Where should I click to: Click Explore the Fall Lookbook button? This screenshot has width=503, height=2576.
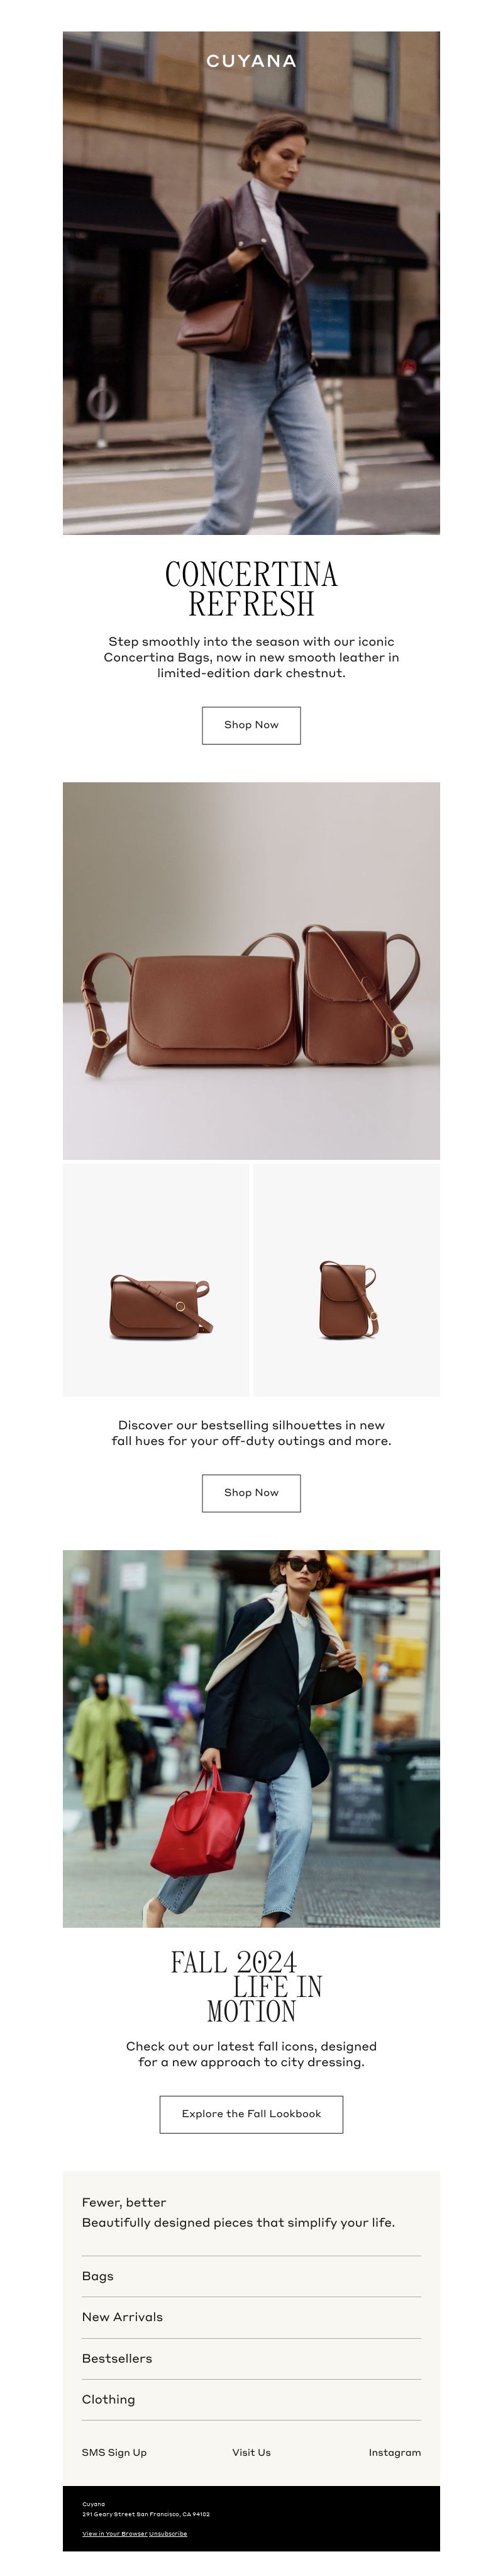pos(251,2114)
